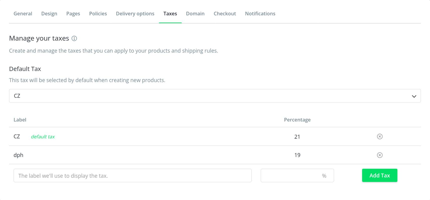Open Delivery options tab
This screenshot has height=200, width=430.
[x=135, y=14]
